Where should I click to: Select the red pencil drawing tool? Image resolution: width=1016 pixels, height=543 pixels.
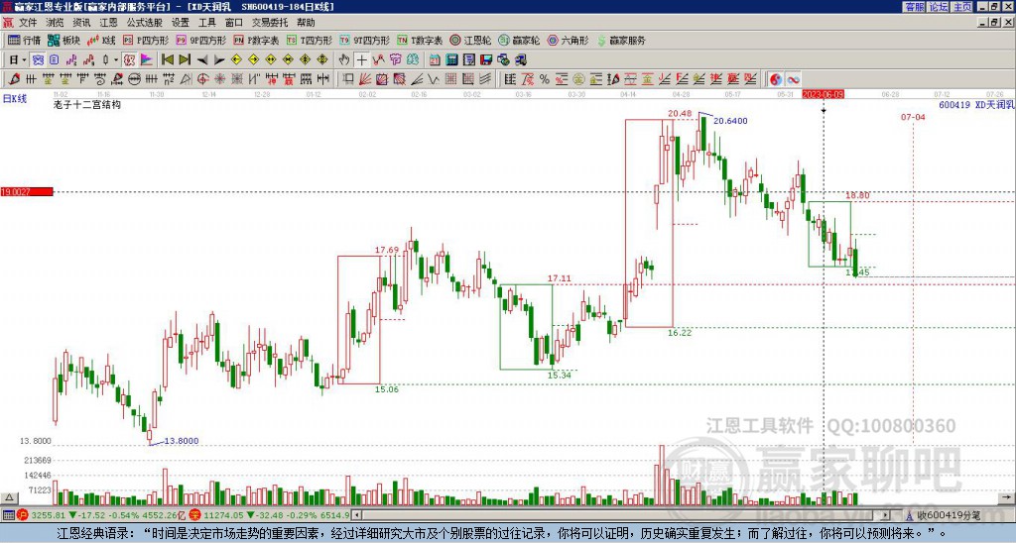click(14, 79)
